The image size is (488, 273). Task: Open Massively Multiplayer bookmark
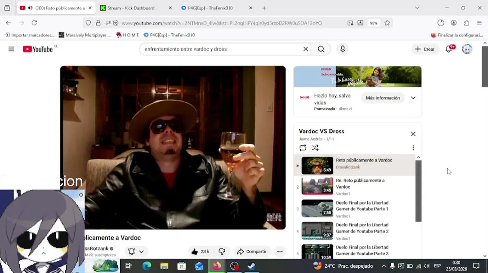pyautogui.click(x=85, y=35)
